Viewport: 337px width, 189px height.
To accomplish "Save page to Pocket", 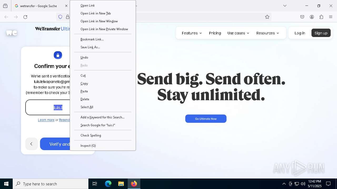I will coord(302,17).
